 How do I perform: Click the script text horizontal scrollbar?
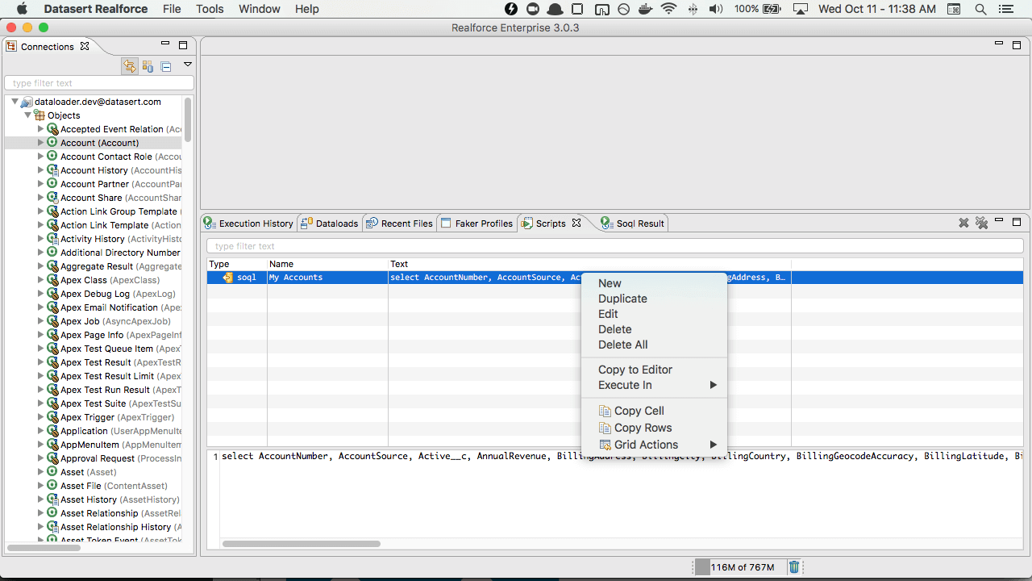point(302,544)
